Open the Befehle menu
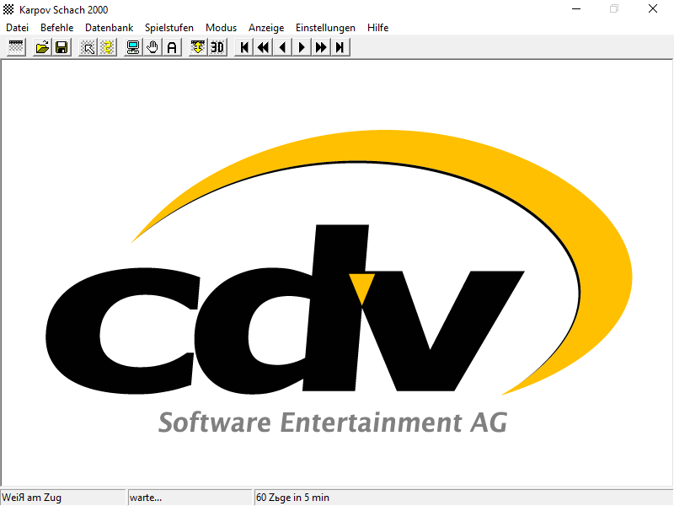The image size is (674, 506). 56,28
